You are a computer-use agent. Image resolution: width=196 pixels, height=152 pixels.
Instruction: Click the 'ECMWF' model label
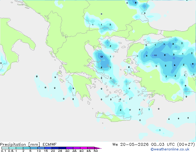[50, 145]
